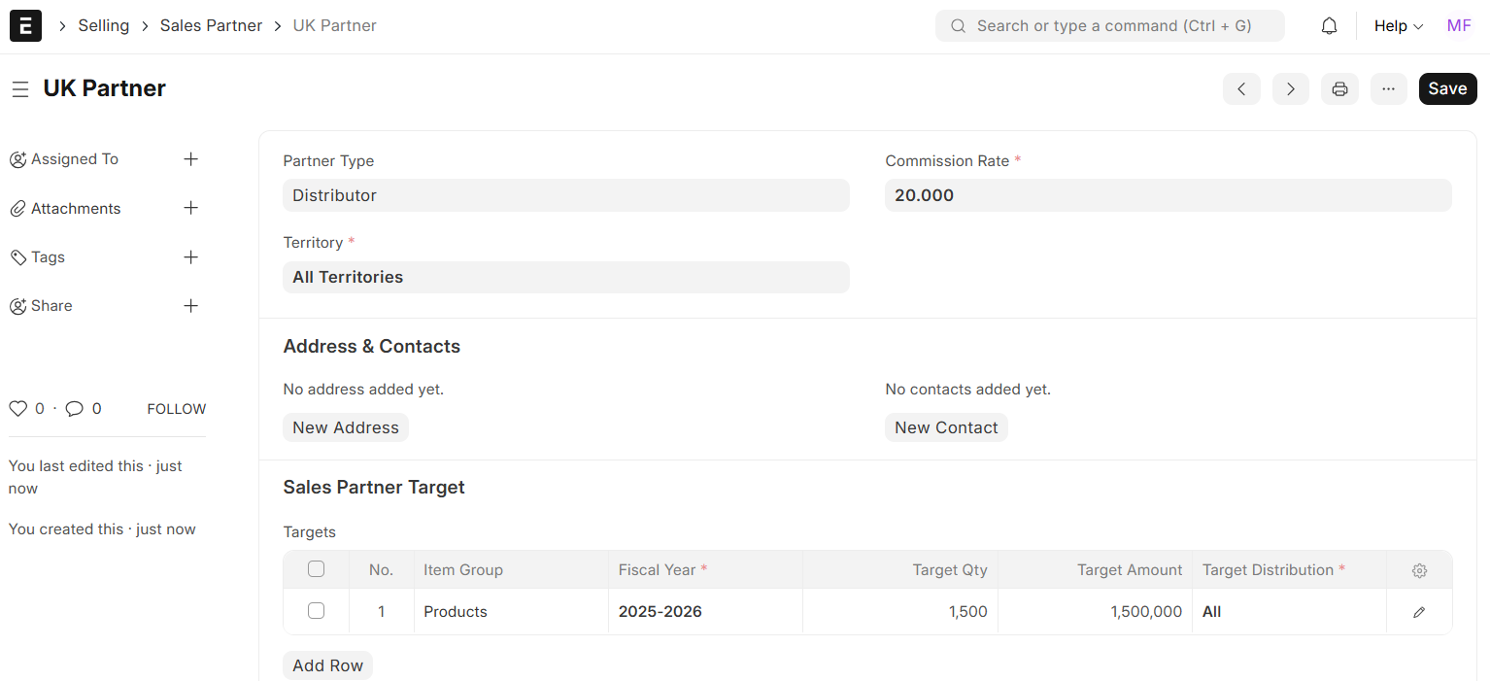Image resolution: width=1490 pixels, height=681 pixels.
Task: Click the Commission Rate input field
Action: tap(1168, 195)
